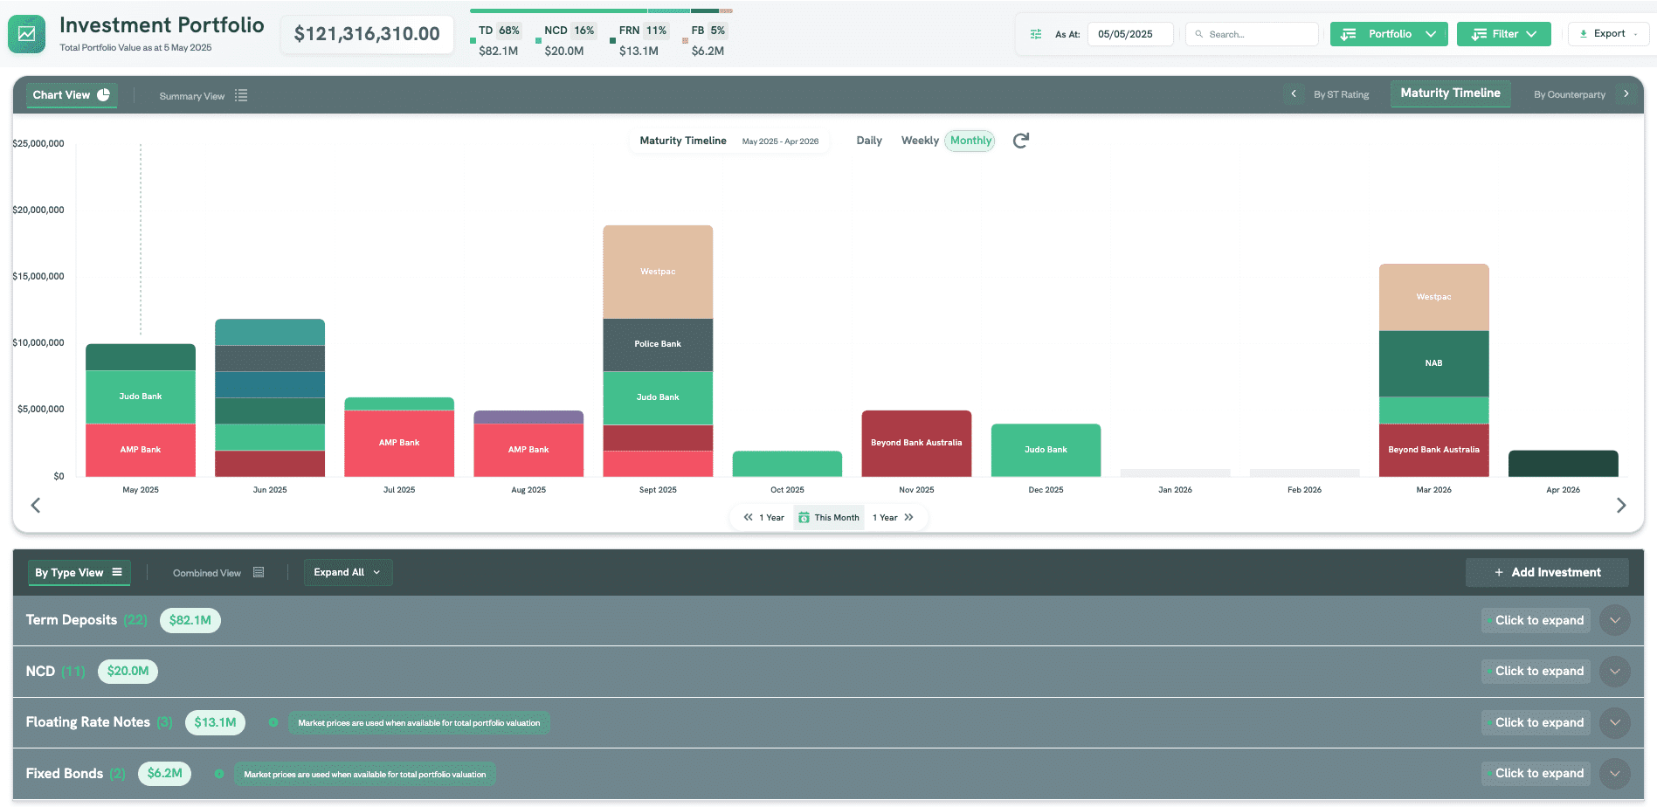The width and height of the screenshot is (1657, 807).
Task: Open the settings sliders icon beside As At
Action: pyautogui.click(x=1036, y=34)
